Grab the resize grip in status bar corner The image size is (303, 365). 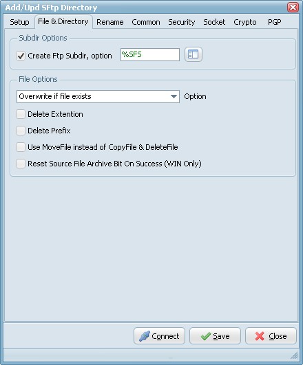click(294, 355)
